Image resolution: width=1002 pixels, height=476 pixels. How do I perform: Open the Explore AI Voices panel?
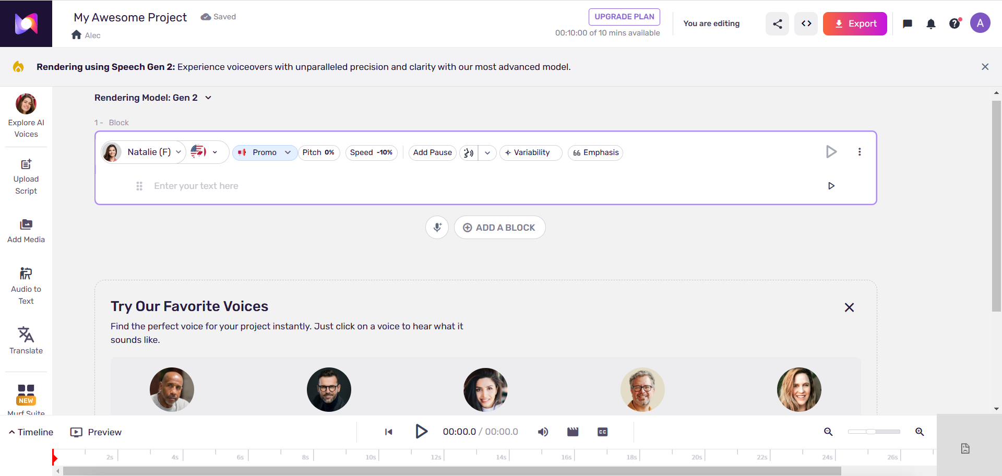[x=26, y=115]
